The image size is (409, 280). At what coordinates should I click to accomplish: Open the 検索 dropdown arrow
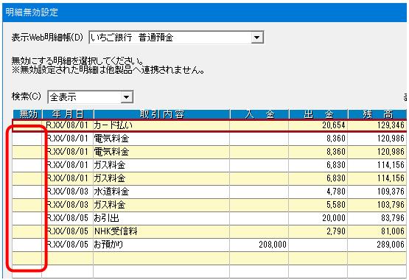127,97
